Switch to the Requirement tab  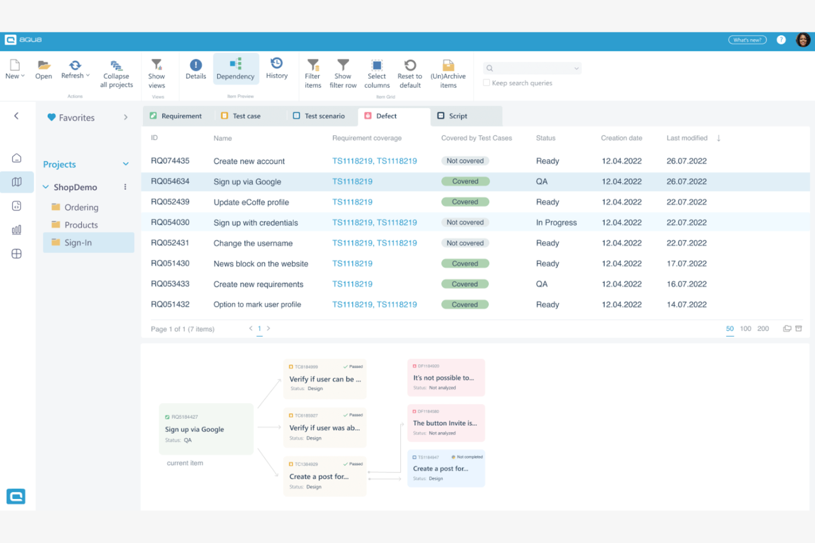(x=176, y=116)
